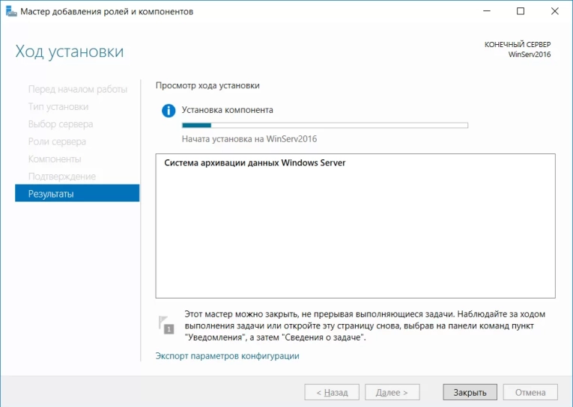Click the installation progress bar
The image size is (573, 407).
324,126
